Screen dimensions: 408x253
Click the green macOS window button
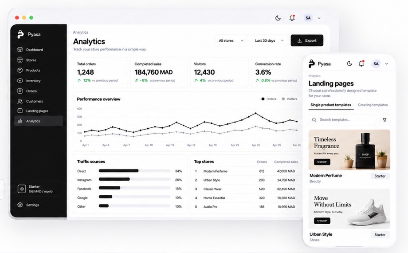click(x=31, y=17)
